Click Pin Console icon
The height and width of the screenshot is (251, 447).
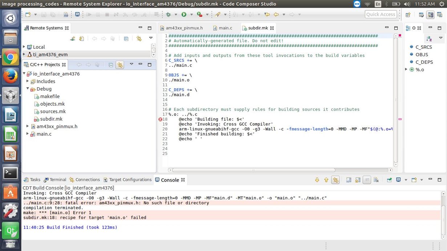coord(389,180)
